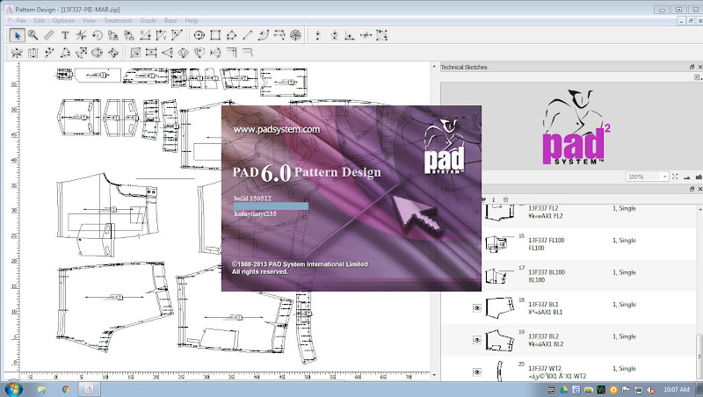Open the 100% zoom dropdown
Screen dimensions: 703x397
[x=664, y=177]
